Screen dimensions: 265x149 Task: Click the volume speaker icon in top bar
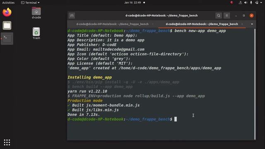[246, 2]
